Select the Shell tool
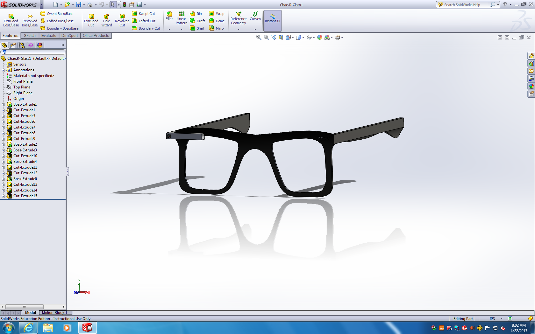Viewport: 535px width, 334px height. pos(197,28)
